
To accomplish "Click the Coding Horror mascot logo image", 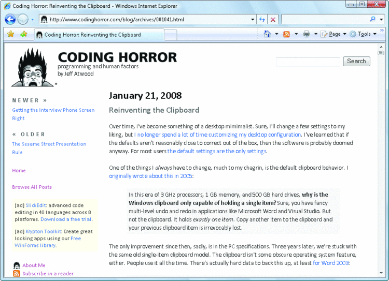I will pos(33,67).
